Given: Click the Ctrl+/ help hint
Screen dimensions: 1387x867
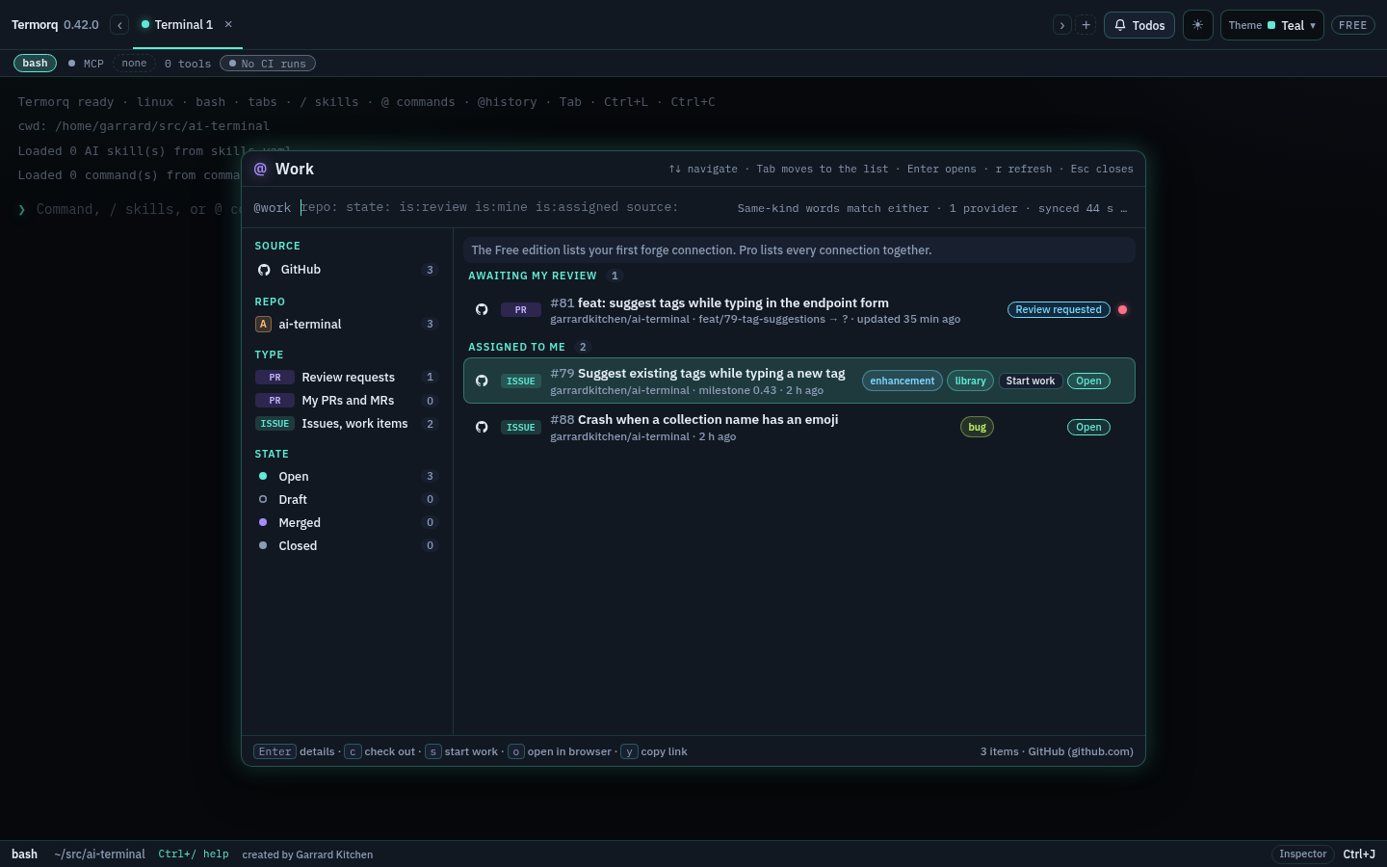Looking at the screenshot, I should click(x=194, y=854).
